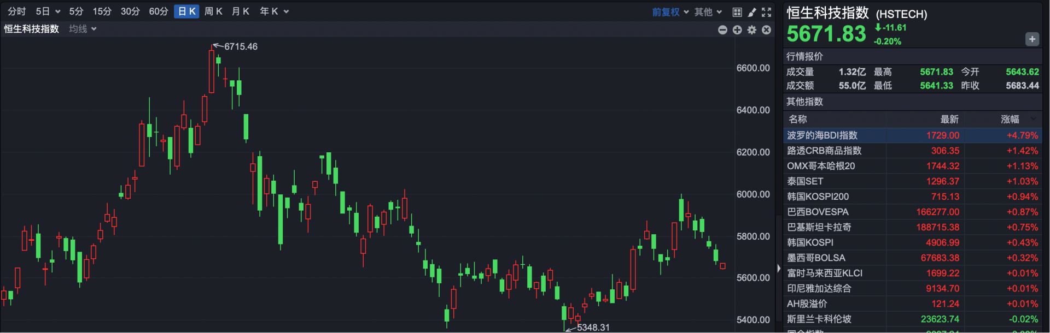Enter fullscreen chart mode

point(767,12)
